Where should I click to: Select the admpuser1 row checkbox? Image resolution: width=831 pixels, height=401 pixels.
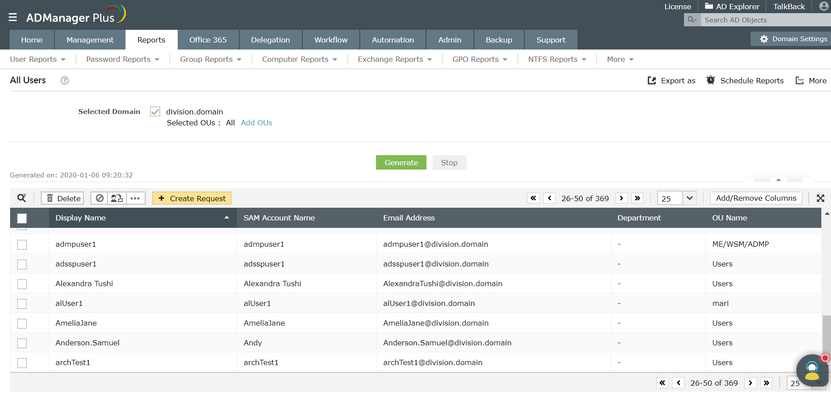pos(22,245)
